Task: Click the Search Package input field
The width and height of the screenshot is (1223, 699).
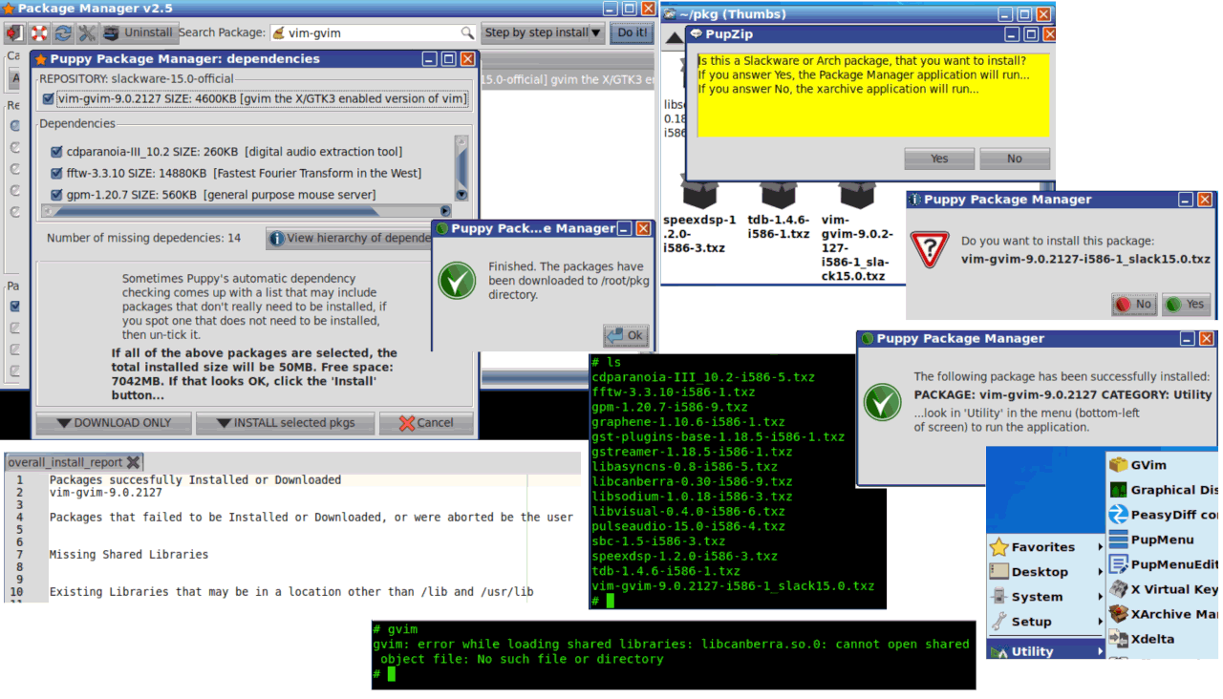Action: click(373, 32)
